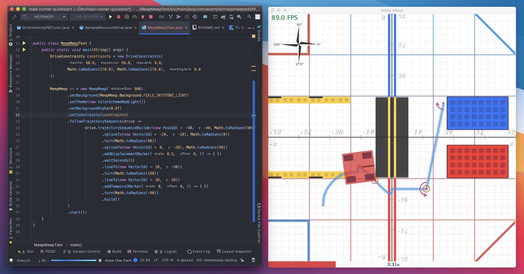524x274 pixels.
Task: Open the SDK Manager cube icon
Action: pos(239,17)
